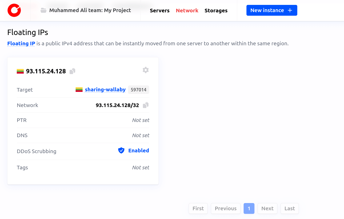
Task: Advance to the Next page
Action: (x=267, y=208)
